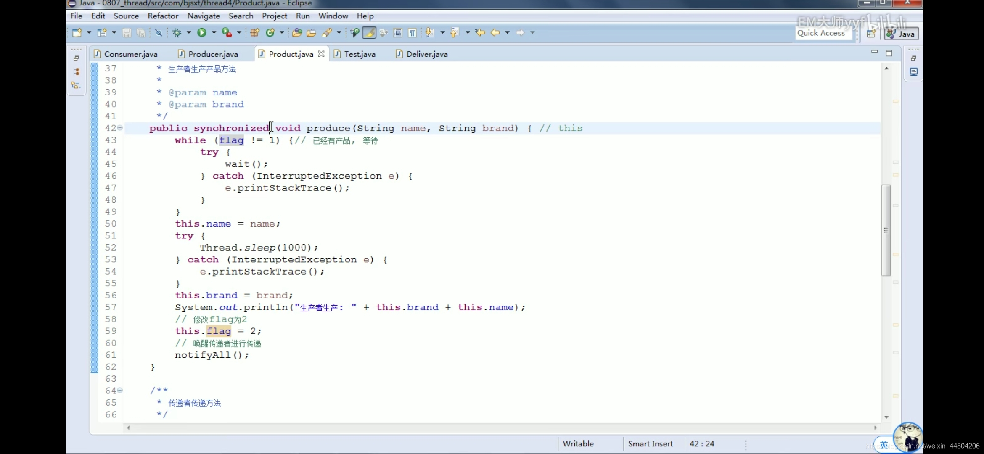Image resolution: width=984 pixels, height=454 pixels.
Task: Click the Back navigation arrow
Action: click(495, 32)
